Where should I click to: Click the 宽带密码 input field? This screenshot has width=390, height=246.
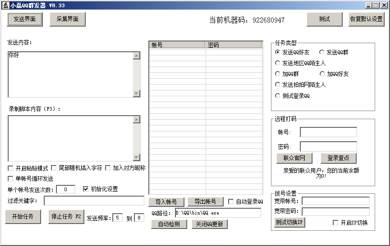pos(336,211)
